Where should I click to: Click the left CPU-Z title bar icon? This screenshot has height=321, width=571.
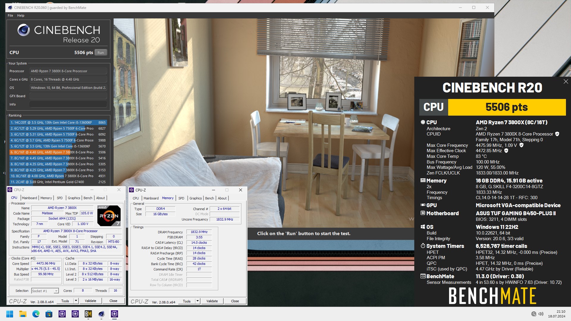(10, 190)
